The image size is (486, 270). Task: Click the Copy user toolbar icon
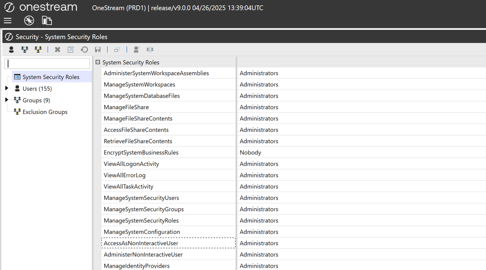pos(117,49)
